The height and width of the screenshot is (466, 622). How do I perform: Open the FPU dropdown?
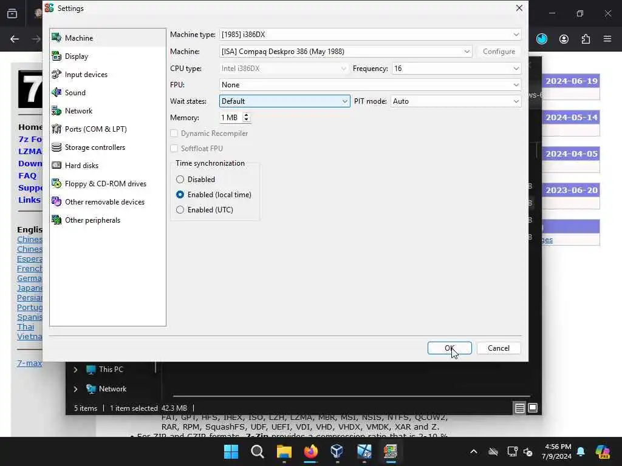click(x=370, y=85)
